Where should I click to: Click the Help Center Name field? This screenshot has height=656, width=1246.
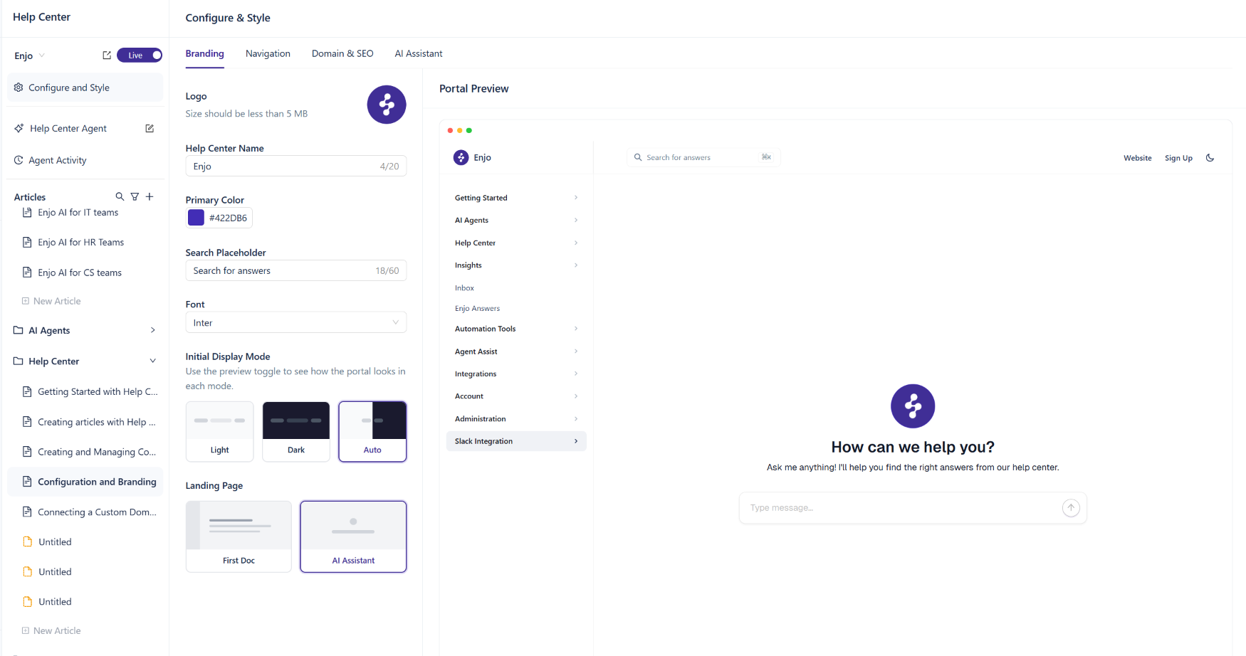pyautogui.click(x=296, y=166)
